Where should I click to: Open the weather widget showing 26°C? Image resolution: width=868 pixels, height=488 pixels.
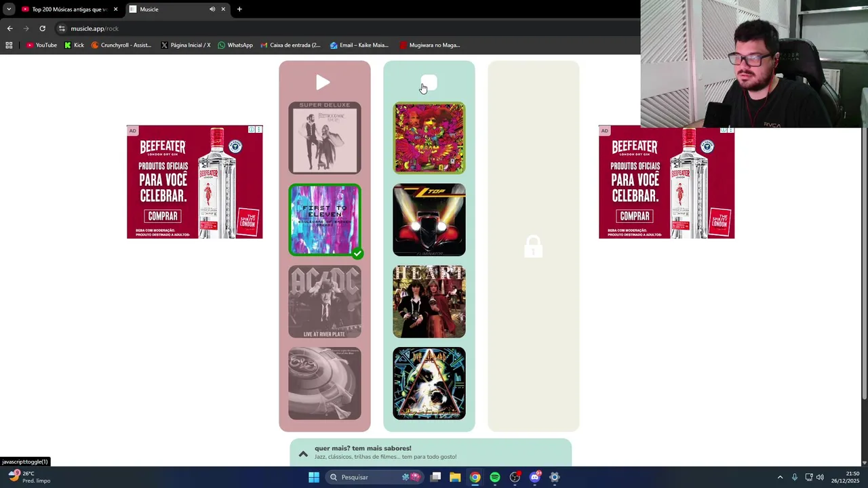pyautogui.click(x=29, y=477)
